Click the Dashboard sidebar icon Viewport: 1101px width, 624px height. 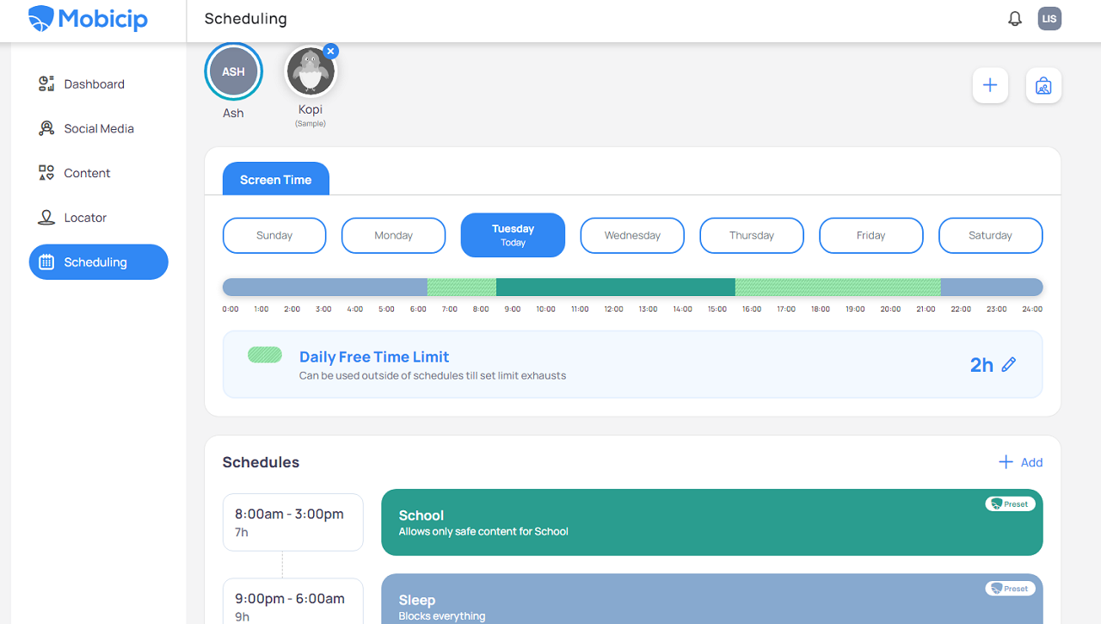point(46,83)
